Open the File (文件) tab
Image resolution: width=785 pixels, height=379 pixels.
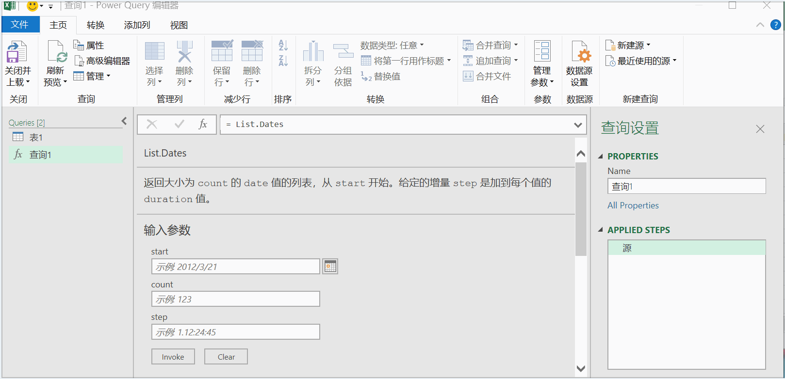20,25
